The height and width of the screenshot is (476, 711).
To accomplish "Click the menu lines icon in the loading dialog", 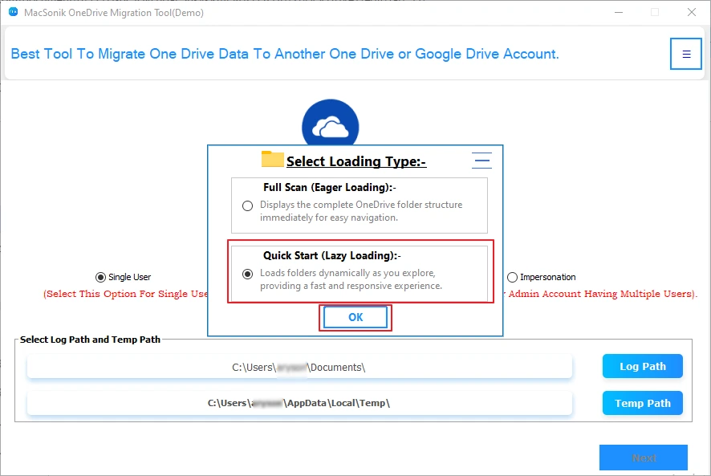I will (x=481, y=161).
